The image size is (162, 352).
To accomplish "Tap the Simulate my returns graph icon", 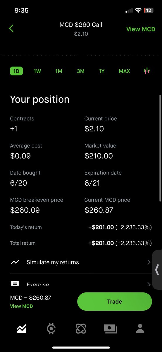I will [15, 262].
